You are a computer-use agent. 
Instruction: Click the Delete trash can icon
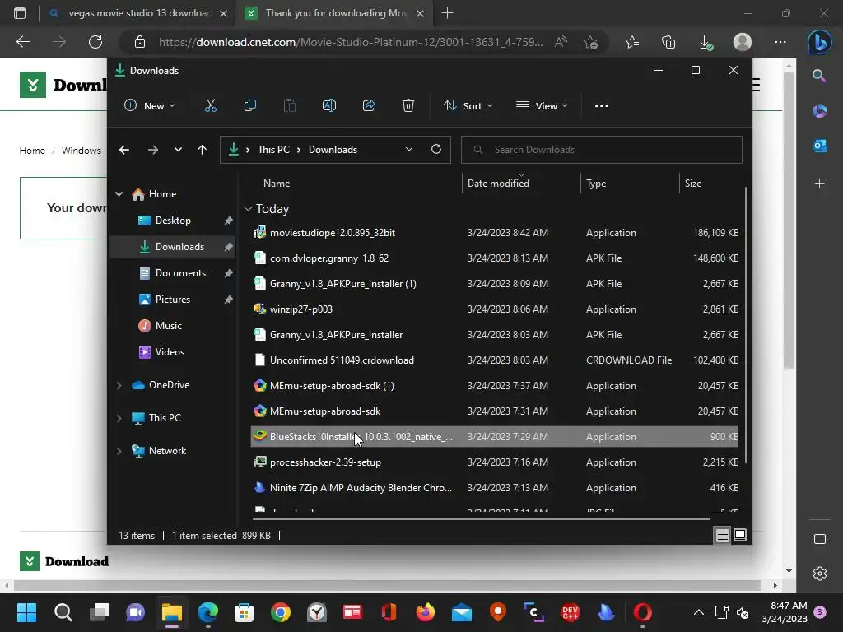coord(408,106)
